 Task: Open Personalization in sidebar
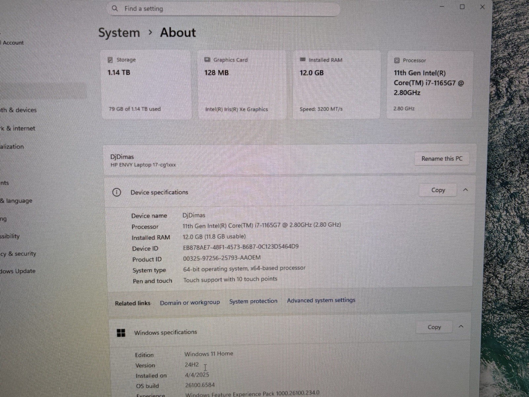[x=12, y=147]
